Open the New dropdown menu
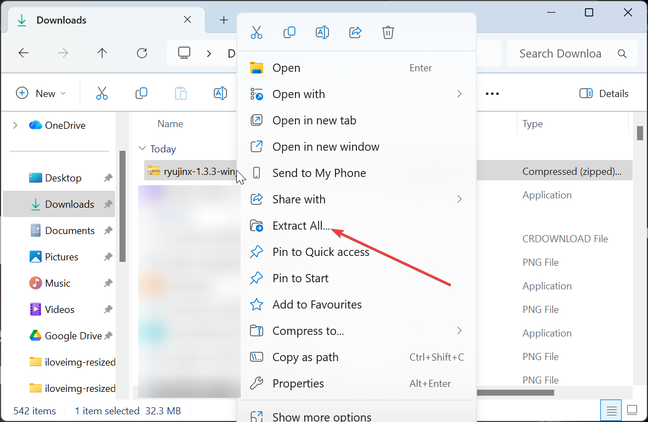Screen dimensions: 648x422 (x=41, y=93)
